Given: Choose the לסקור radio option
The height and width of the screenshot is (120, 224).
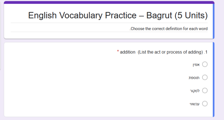Looking at the screenshot, I should pyautogui.click(x=205, y=91).
